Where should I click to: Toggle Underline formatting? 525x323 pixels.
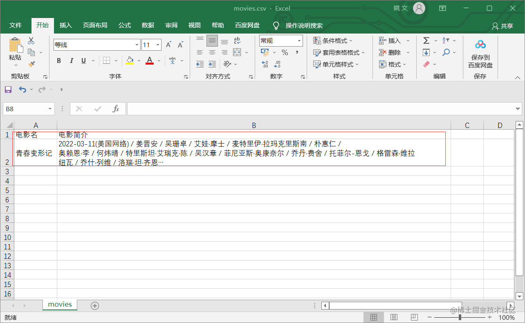pos(83,61)
